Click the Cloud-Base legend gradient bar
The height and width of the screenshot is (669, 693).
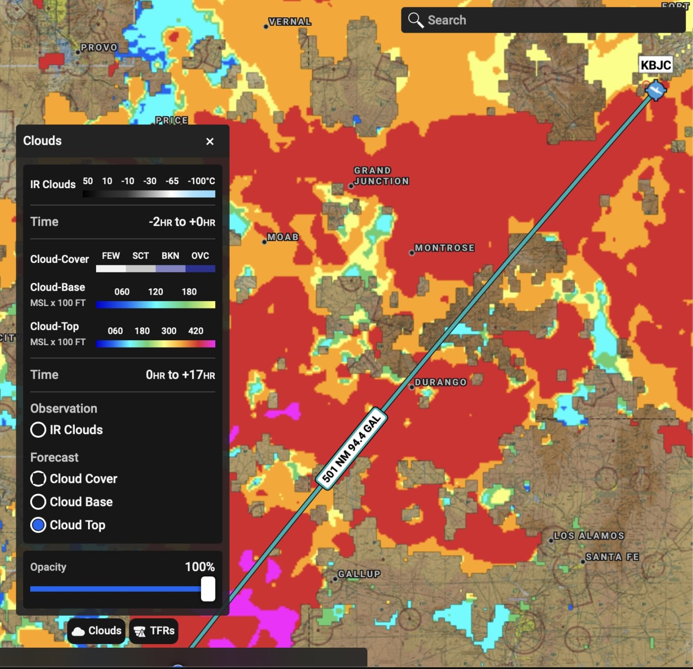[x=155, y=305]
